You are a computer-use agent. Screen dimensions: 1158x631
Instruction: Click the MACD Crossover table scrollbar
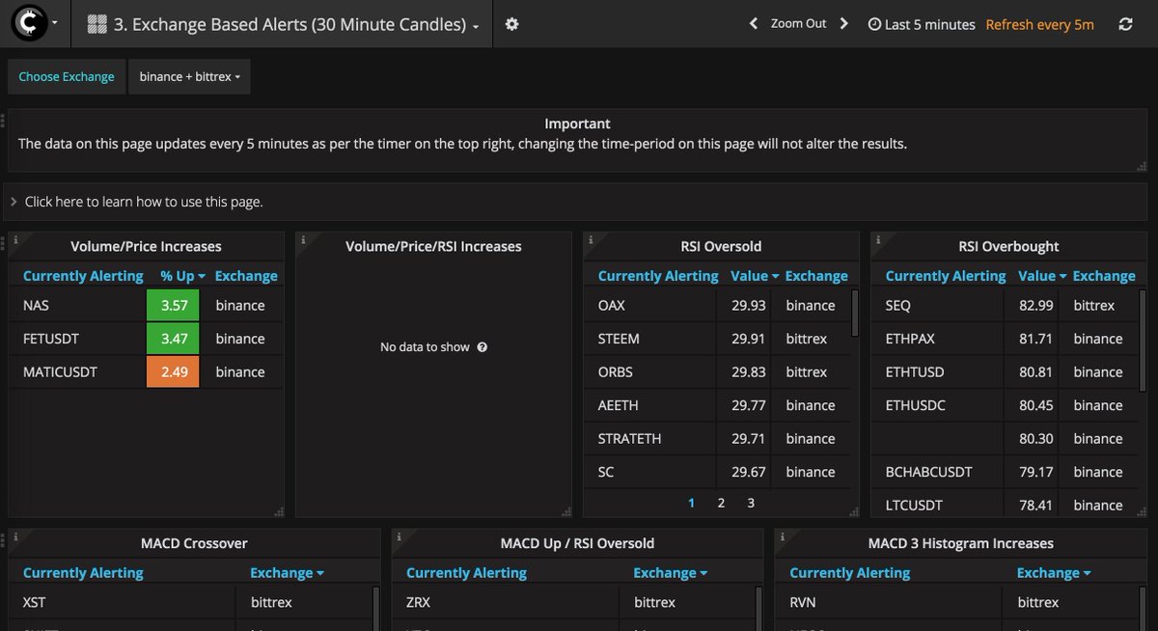374,608
